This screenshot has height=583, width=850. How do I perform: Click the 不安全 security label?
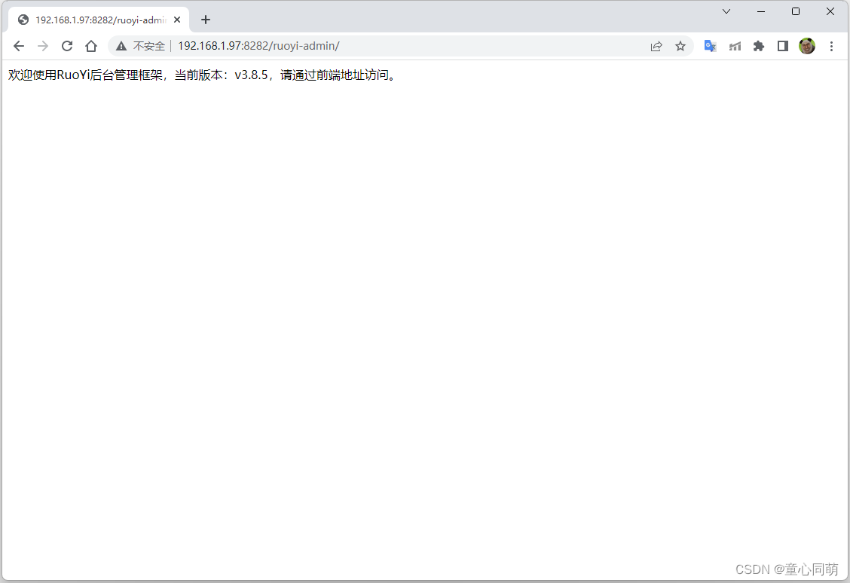tap(148, 46)
